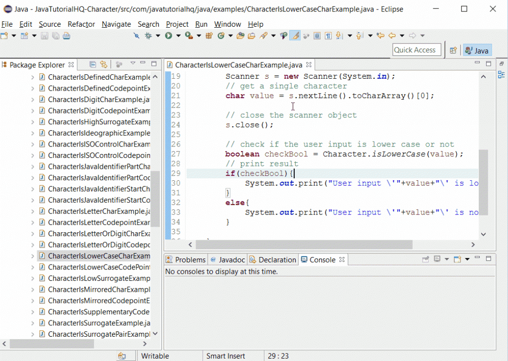Screen dimensions: 508x361
Task: Click the New wizard toolbar icon
Action: coord(4,36)
